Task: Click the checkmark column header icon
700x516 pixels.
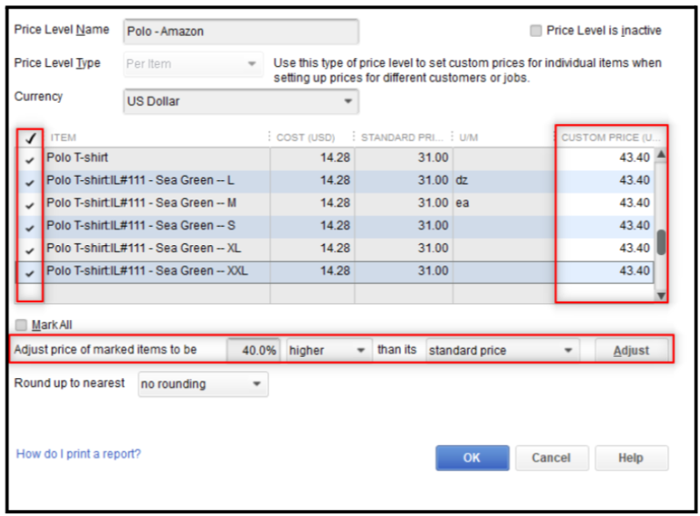Action: coord(31,138)
